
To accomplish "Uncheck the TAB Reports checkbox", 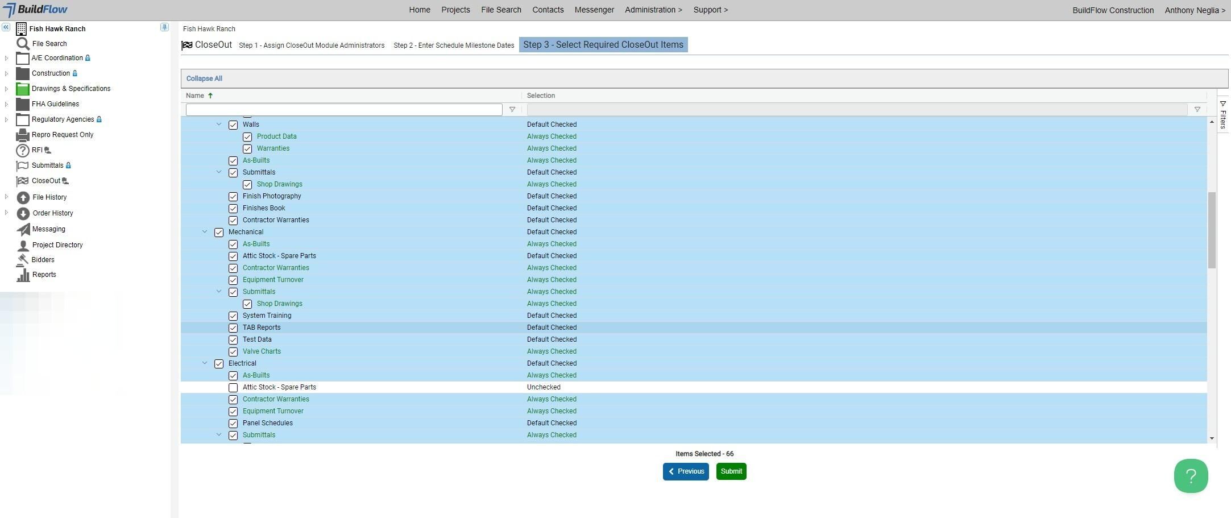I will (x=233, y=328).
